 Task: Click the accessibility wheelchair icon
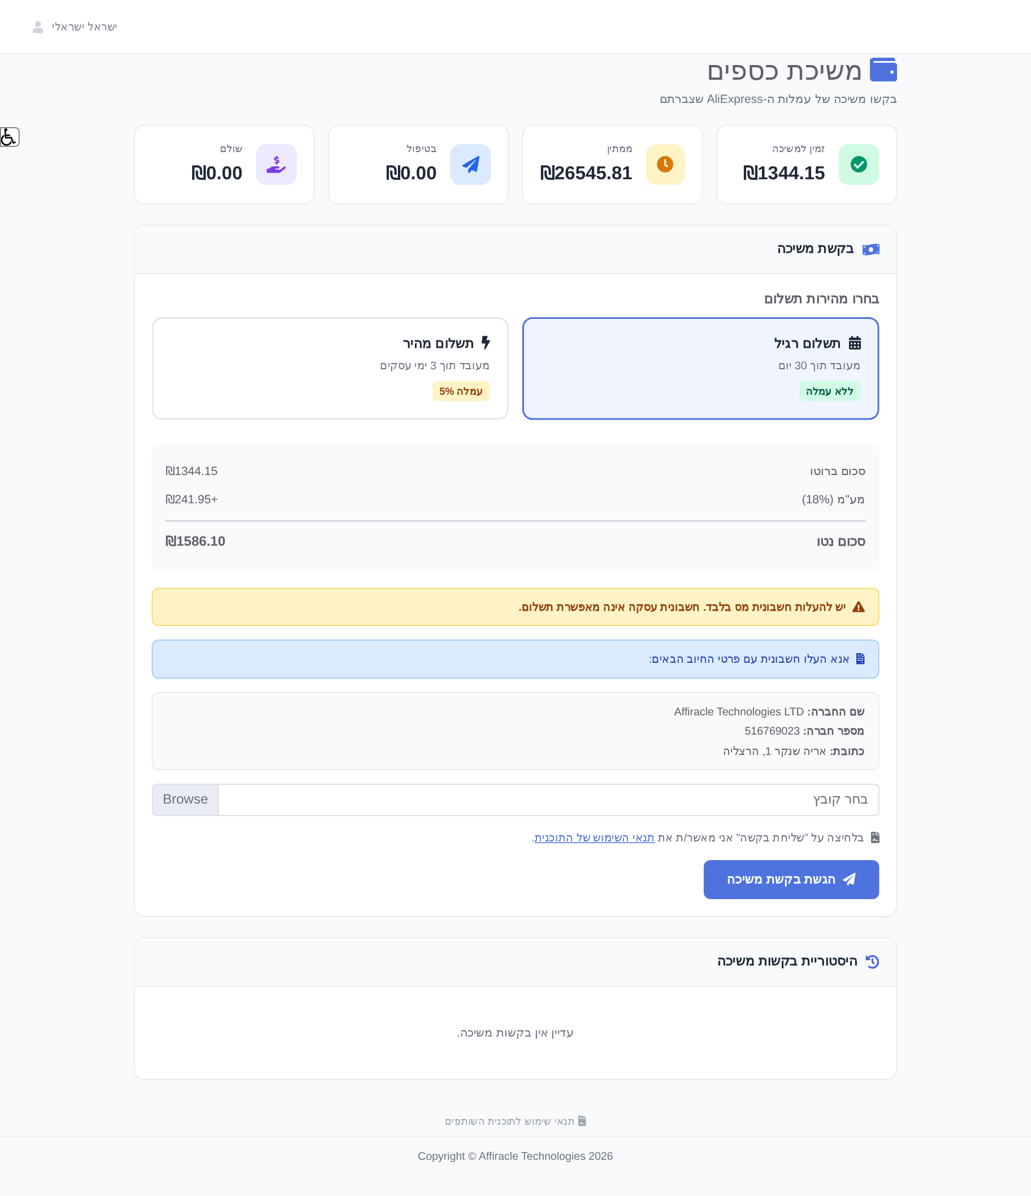pyautogui.click(x=8, y=137)
